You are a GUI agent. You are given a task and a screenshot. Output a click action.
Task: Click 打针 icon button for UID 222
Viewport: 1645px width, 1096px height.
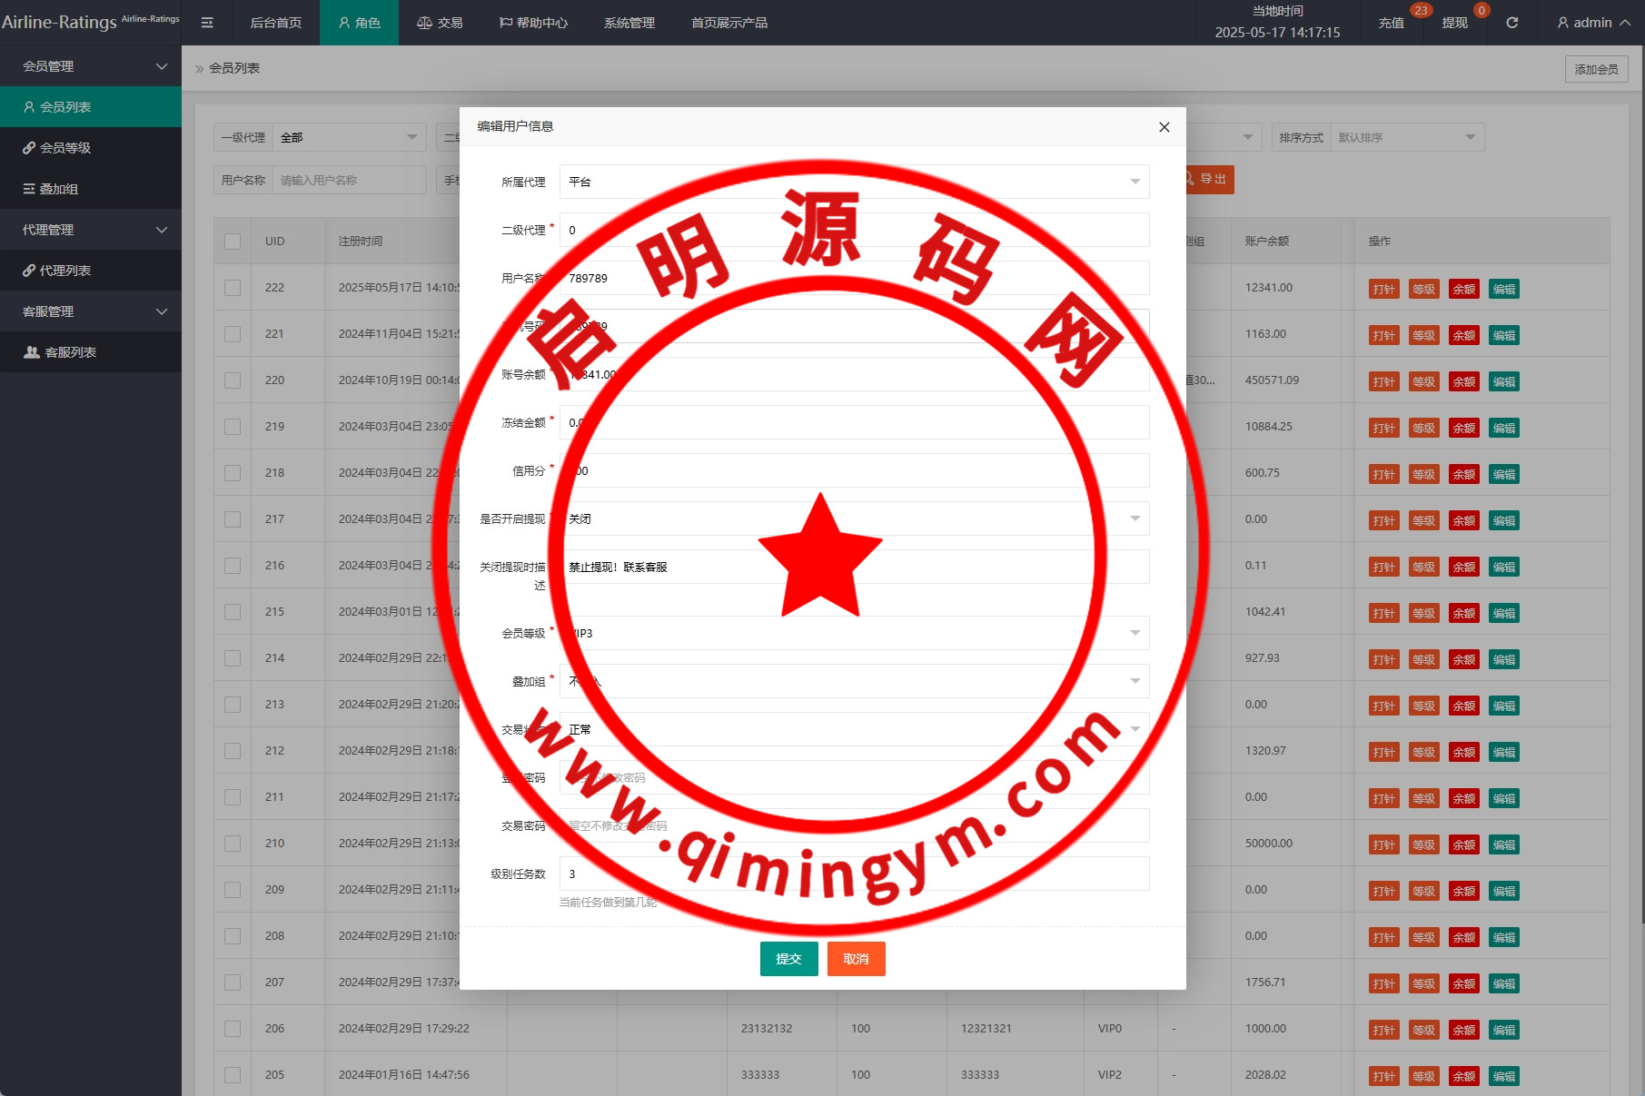(1383, 289)
